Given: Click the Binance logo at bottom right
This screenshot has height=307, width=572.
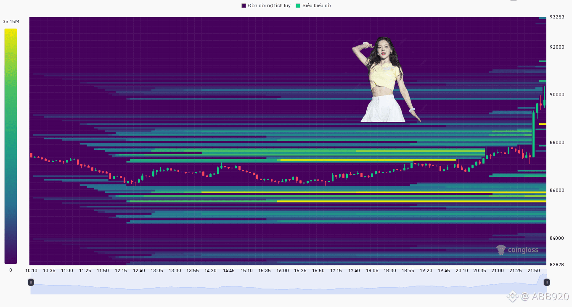Looking at the screenshot, I should pyautogui.click(x=512, y=297).
